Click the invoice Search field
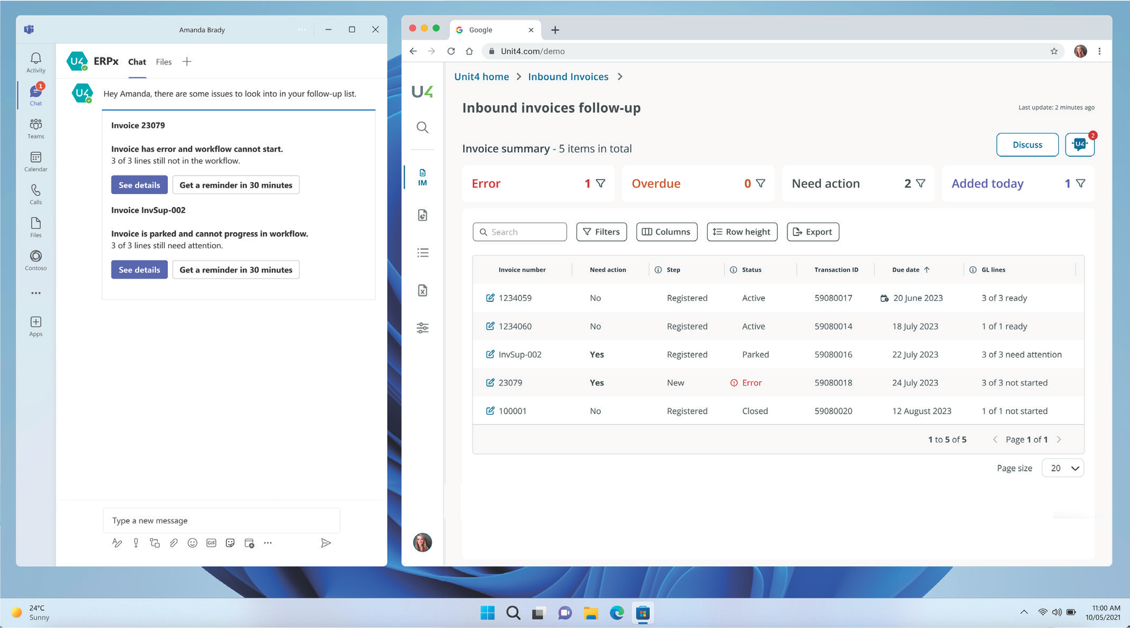1130x628 pixels. pyautogui.click(x=519, y=232)
